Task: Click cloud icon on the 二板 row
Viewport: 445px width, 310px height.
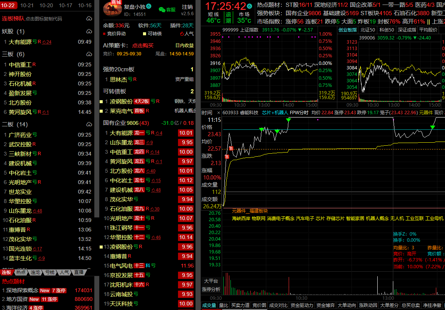Action: (89, 124)
